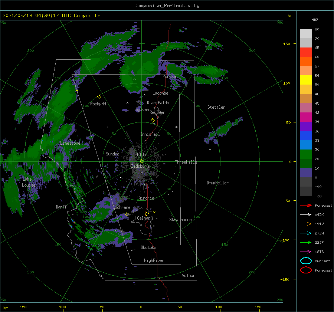The width and height of the screenshot is (334, 312).
Task: Select the white plus marker south of Stettler echo
Action: pos(210,149)
